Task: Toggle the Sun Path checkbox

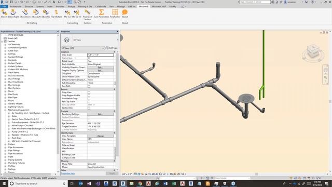Action: click(89, 86)
